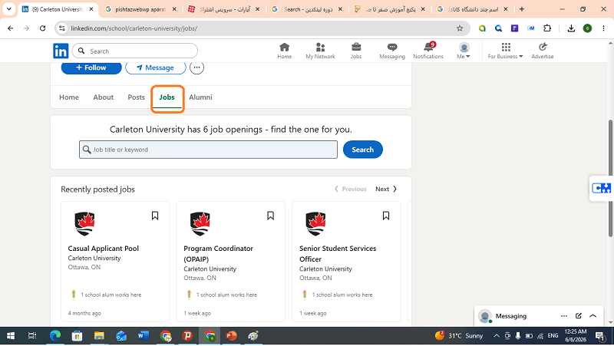Open a new browser tab
The width and height of the screenshot is (614, 346).
522,9
